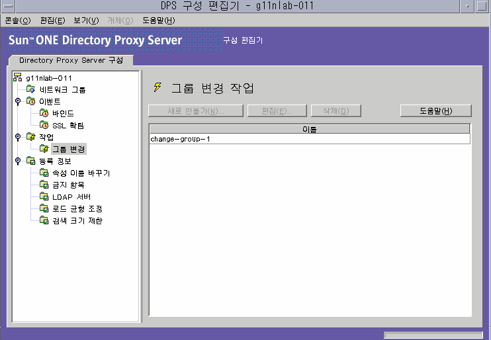
Task: Select 로드 균형 조정 in the tree
Action: click(x=77, y=208)
